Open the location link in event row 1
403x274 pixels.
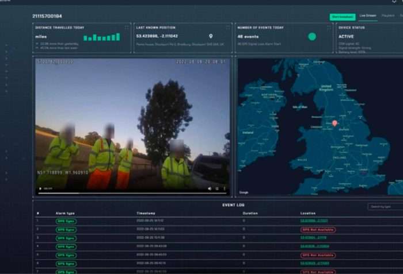coord(314,221)
